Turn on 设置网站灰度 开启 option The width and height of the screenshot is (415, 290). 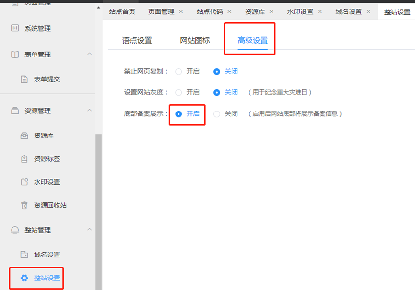coord(178,92)
